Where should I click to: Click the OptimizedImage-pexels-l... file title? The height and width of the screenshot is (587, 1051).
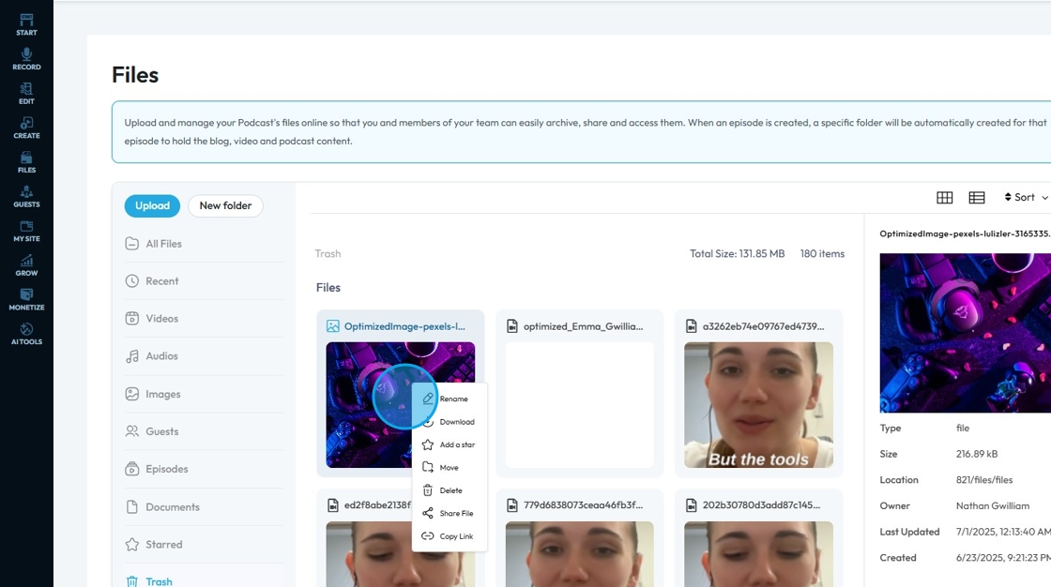point(404,326)
